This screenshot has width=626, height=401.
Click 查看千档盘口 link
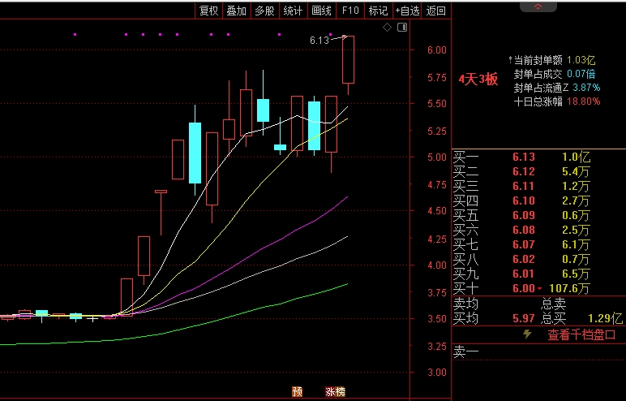point(581,334)
